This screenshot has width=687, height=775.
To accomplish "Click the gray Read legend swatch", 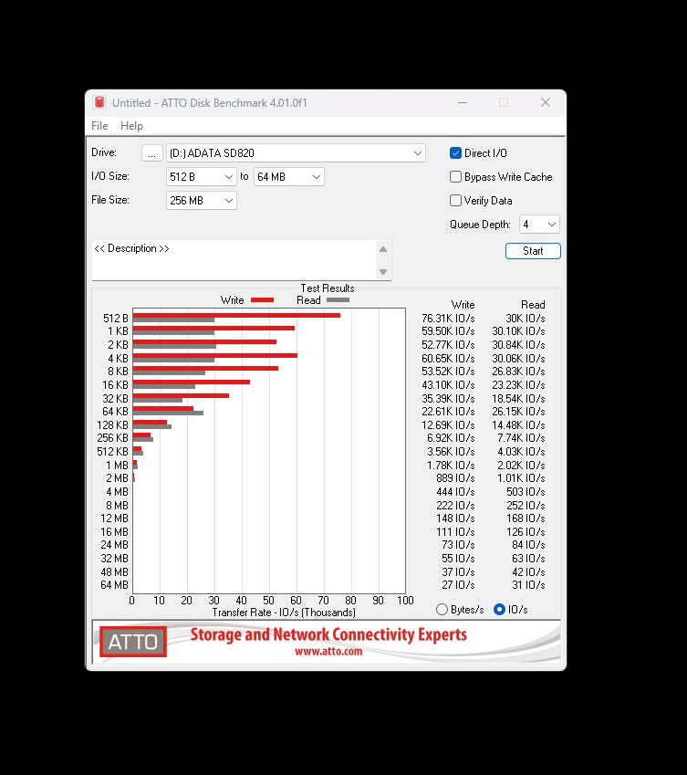I will coord(338,300).
